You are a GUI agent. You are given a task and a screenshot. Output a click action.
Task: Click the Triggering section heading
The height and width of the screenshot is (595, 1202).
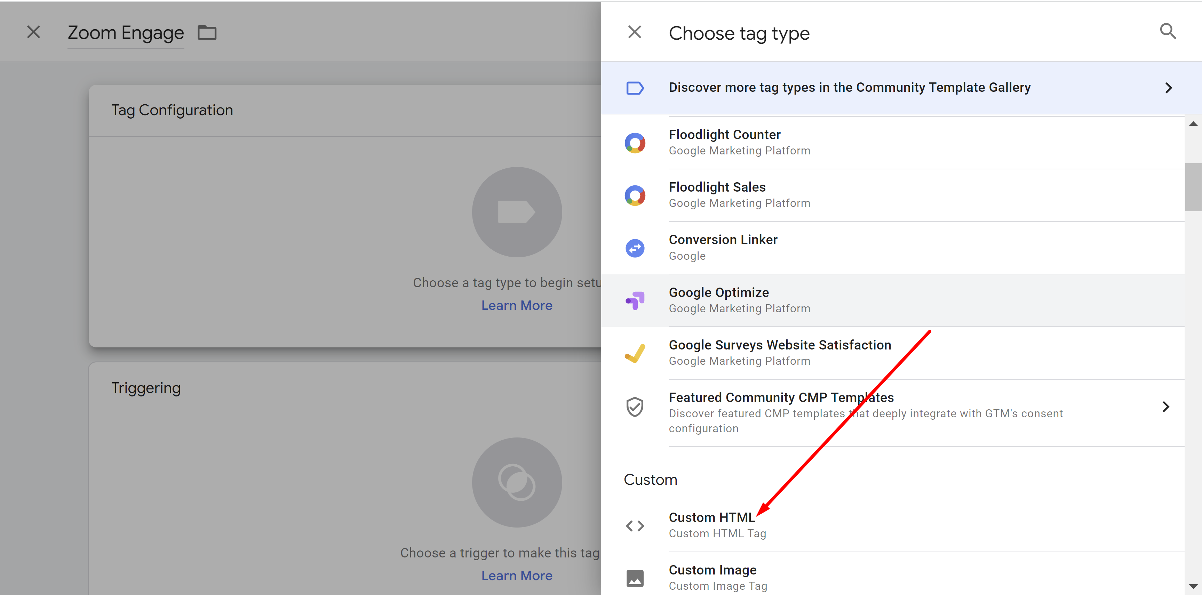coord(146,388)
